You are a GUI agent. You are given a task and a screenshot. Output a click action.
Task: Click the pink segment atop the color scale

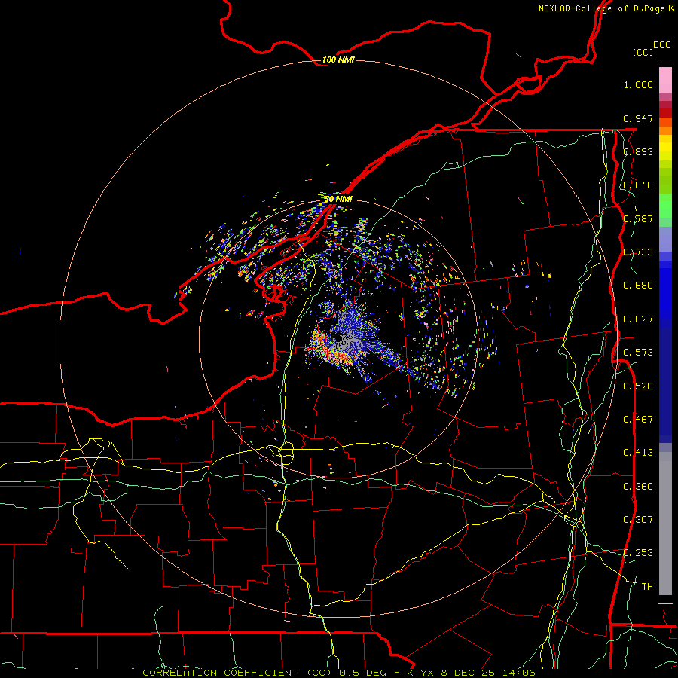(665, 80)
